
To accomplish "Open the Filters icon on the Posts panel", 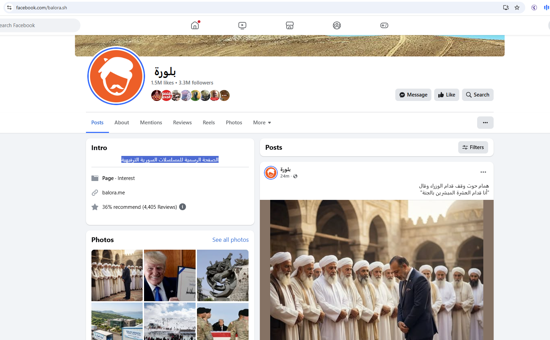I will pyautogui.click(x=473, y=147).
